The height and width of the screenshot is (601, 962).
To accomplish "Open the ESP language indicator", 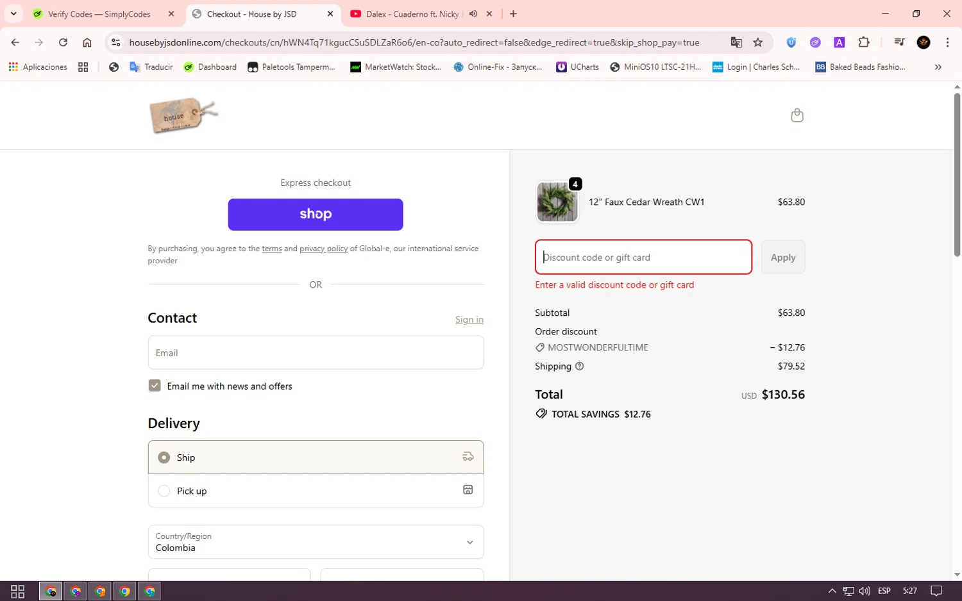I will 884,591.
